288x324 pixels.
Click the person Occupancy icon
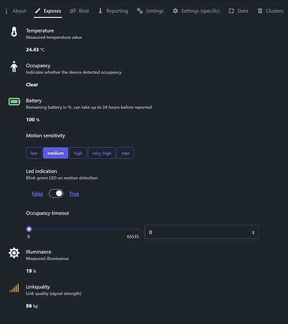pyautogui.click(x=14, y=67)
